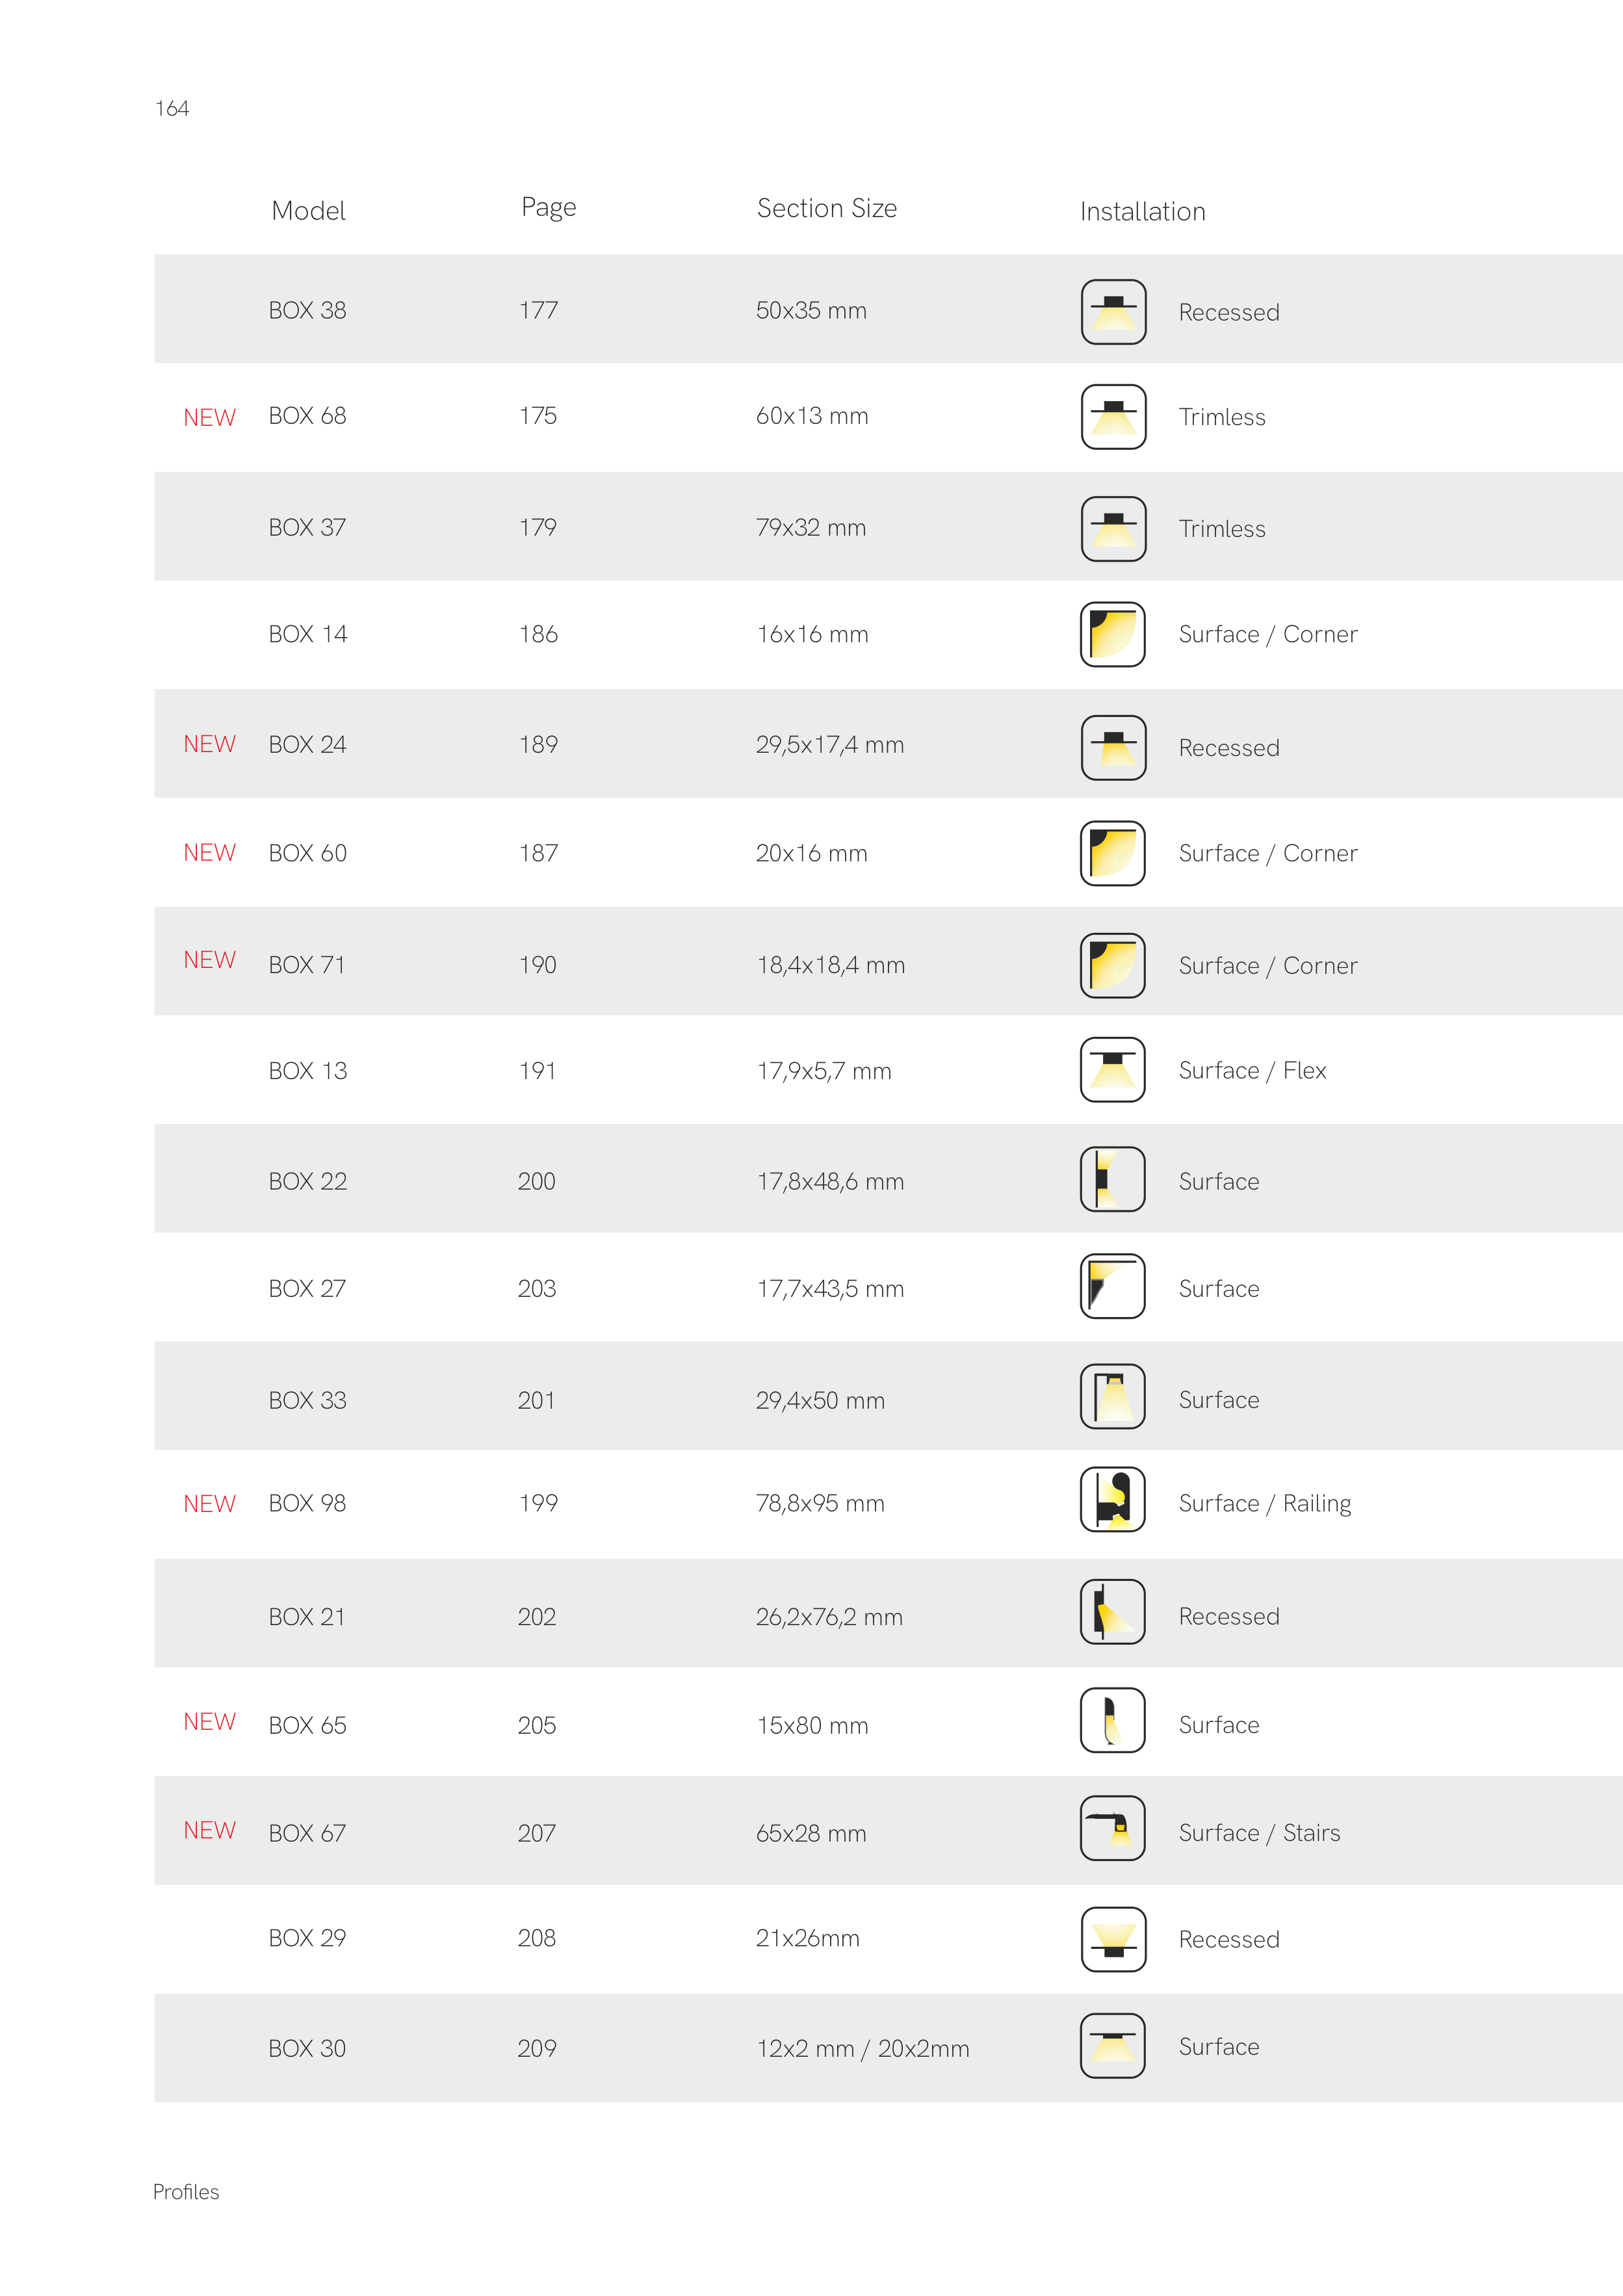
Task: Select the BOX 14 surface corner icon
Action: (x=1112, y=634)
